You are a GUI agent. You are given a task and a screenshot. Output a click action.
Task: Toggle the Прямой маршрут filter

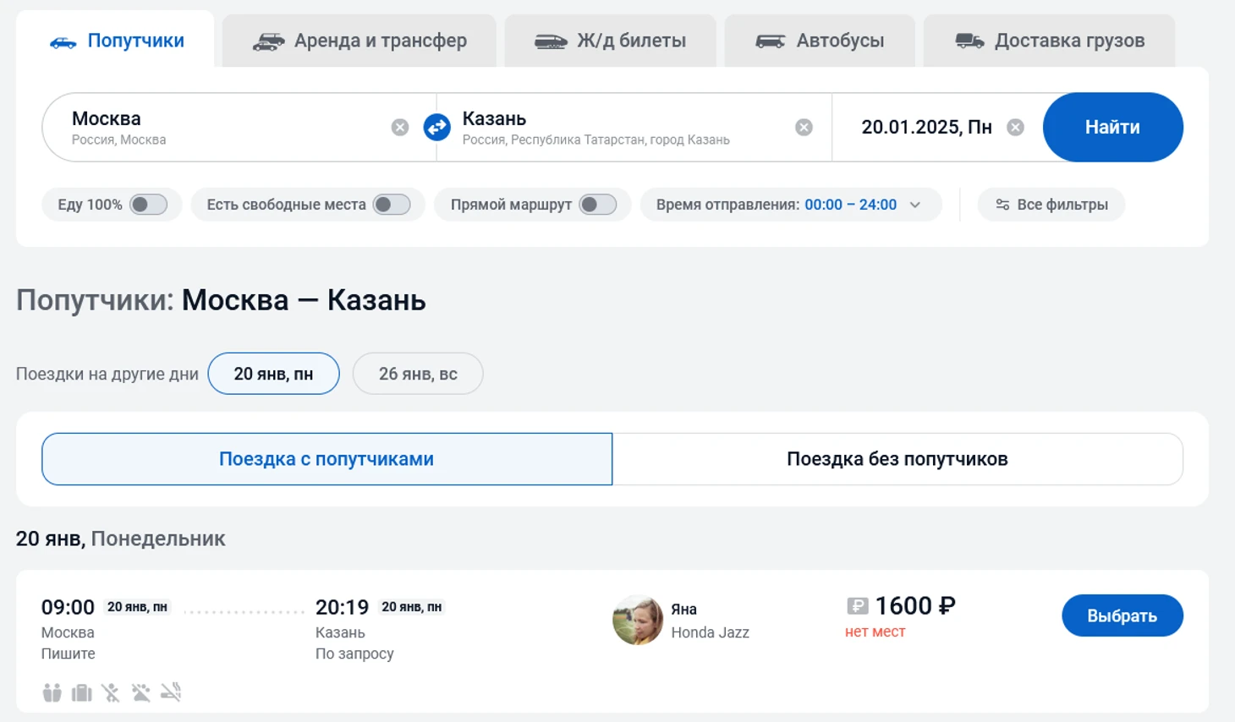[597, 205]
